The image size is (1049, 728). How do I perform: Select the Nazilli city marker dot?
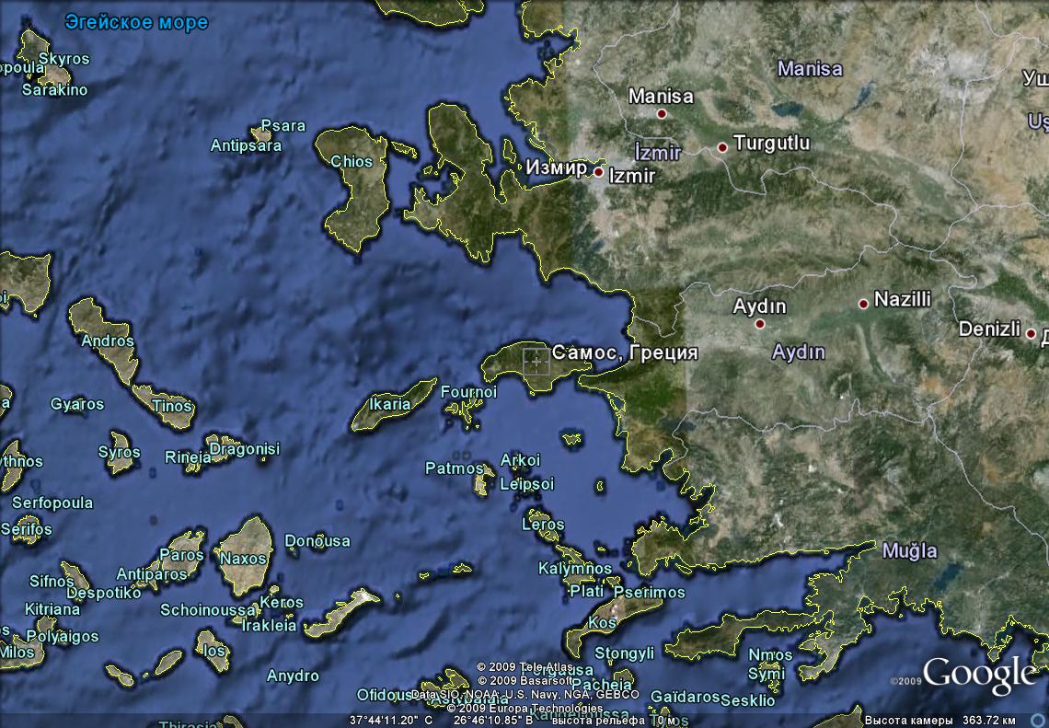click(863, 304)
